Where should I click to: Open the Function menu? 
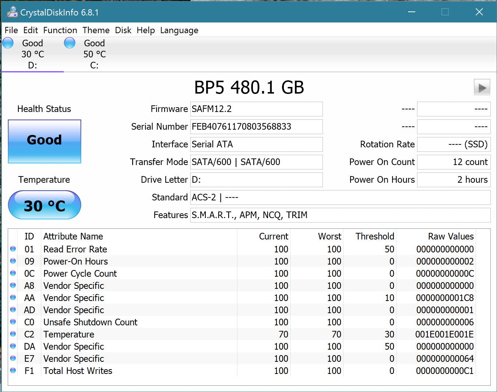click(60, 30)
